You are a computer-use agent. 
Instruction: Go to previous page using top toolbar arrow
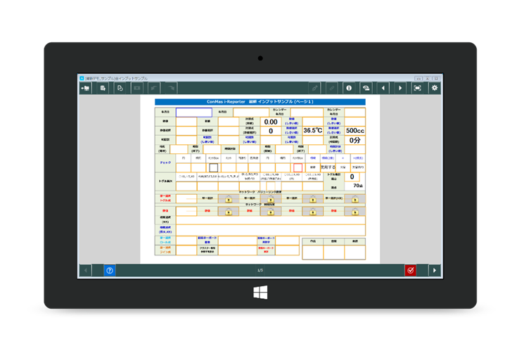click(x=383, y=88)
